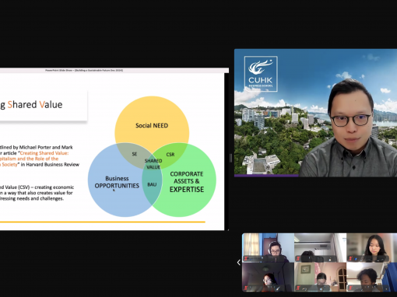397x297 pixels.
Task: Click divider handle between slide and speaker video
Action: 230,158
